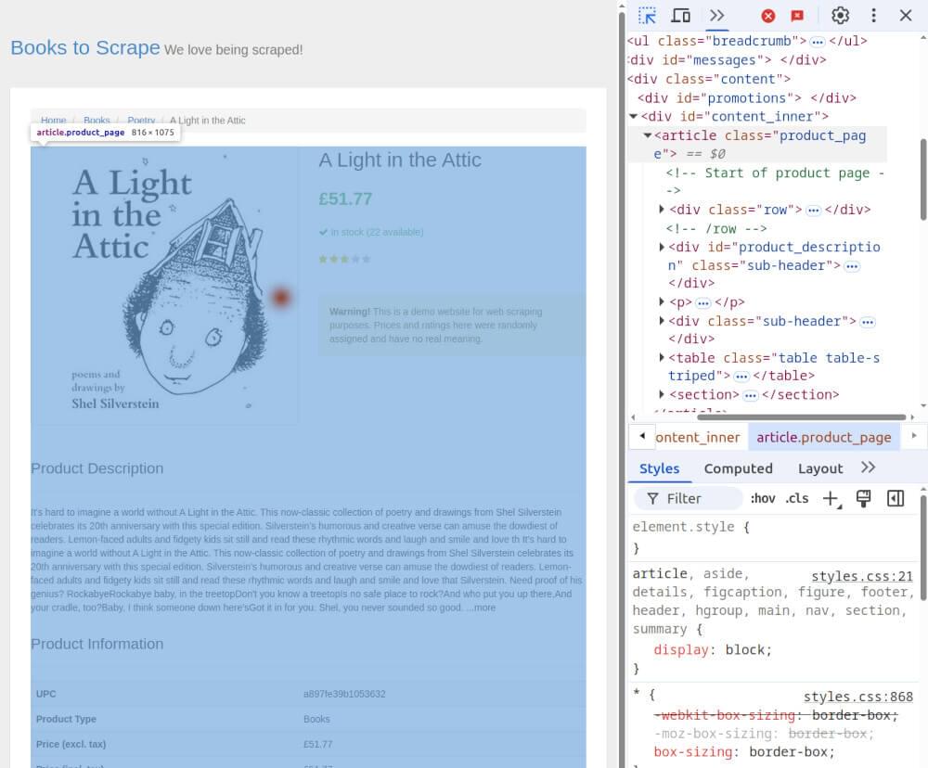The height and width of the screenshot is (768, 928).
Task: Toggle the :hov element state pane
Action: pos(762,498)
